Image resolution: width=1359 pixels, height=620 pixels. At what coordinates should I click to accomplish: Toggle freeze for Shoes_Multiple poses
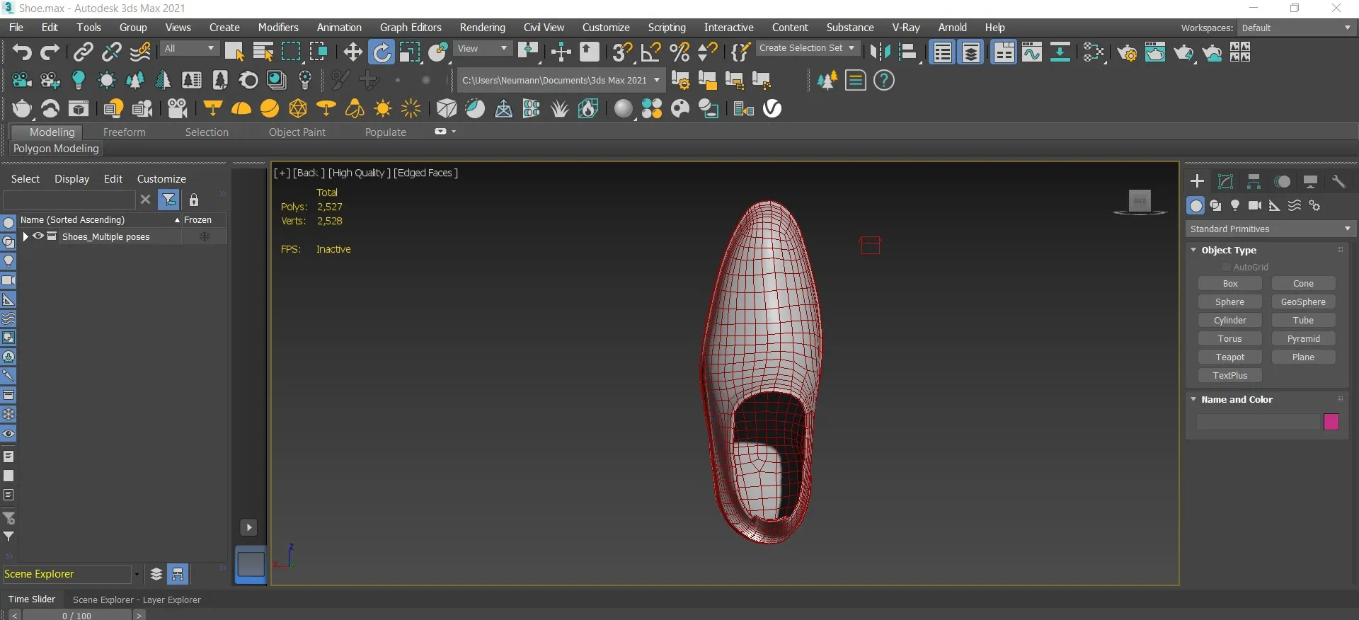pos(205,236)
